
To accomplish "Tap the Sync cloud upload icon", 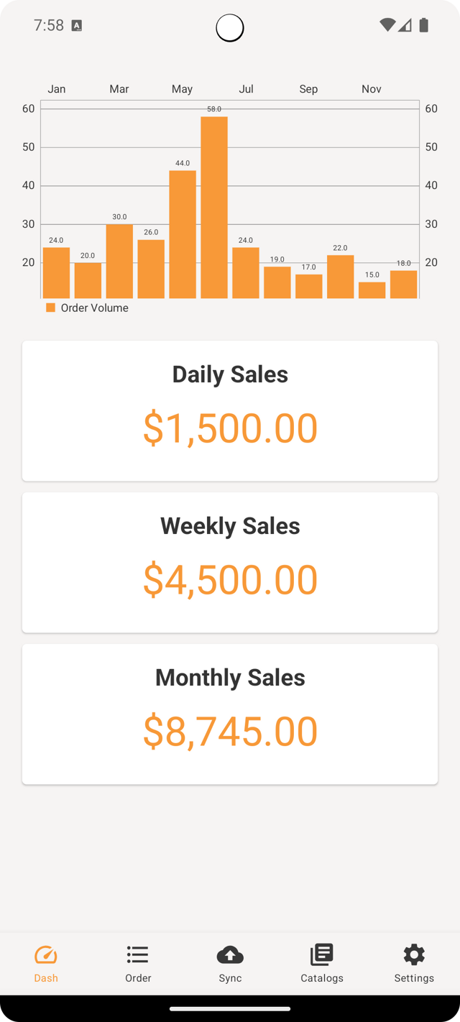I will 230,955.
